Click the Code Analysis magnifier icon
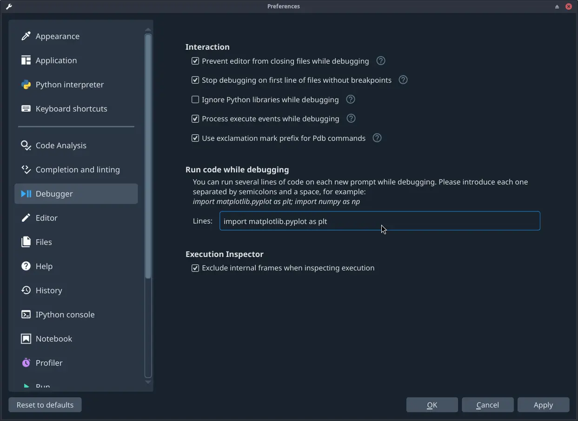This screenshot has width=578, height=421. [27, 145]
